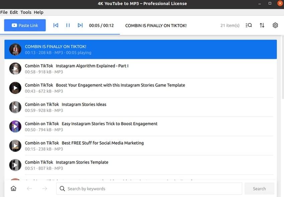Seek along the playback progress bar
This screenshot has width=284, height=197.
click(142, 34)
